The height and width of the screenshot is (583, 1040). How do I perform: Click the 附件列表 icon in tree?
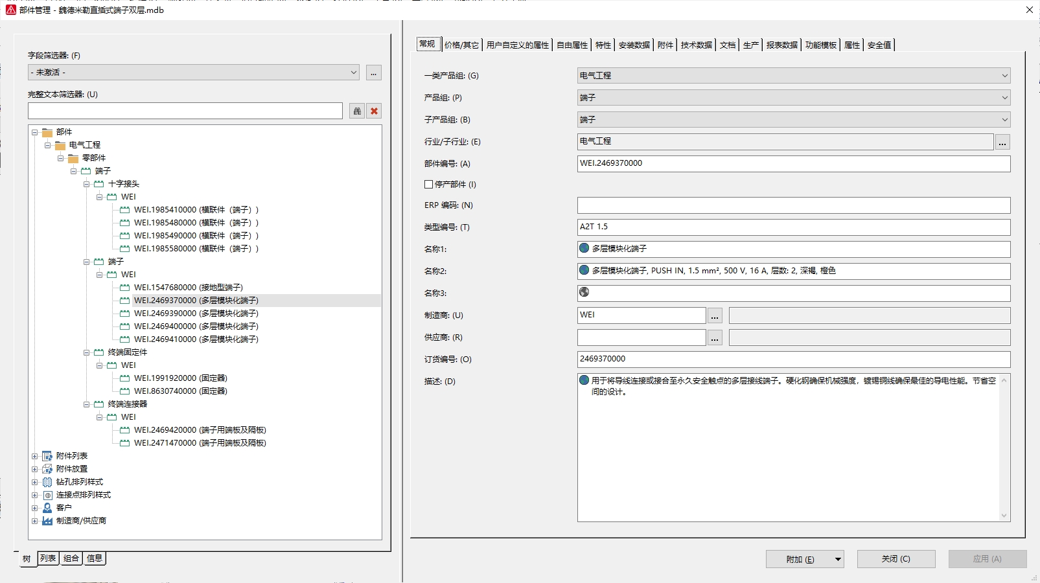[x=47, y=456]
